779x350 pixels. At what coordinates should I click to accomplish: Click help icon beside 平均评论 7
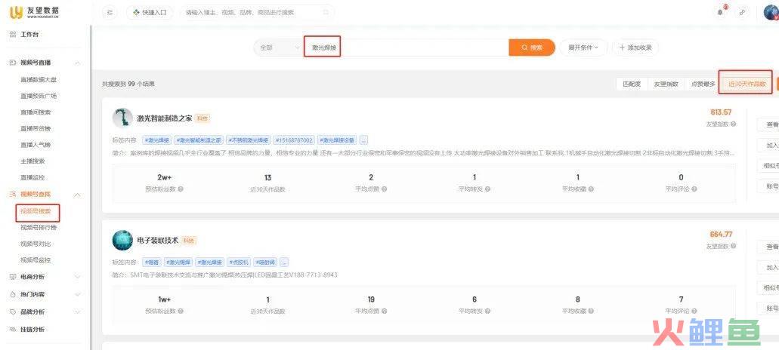point(694,311)
